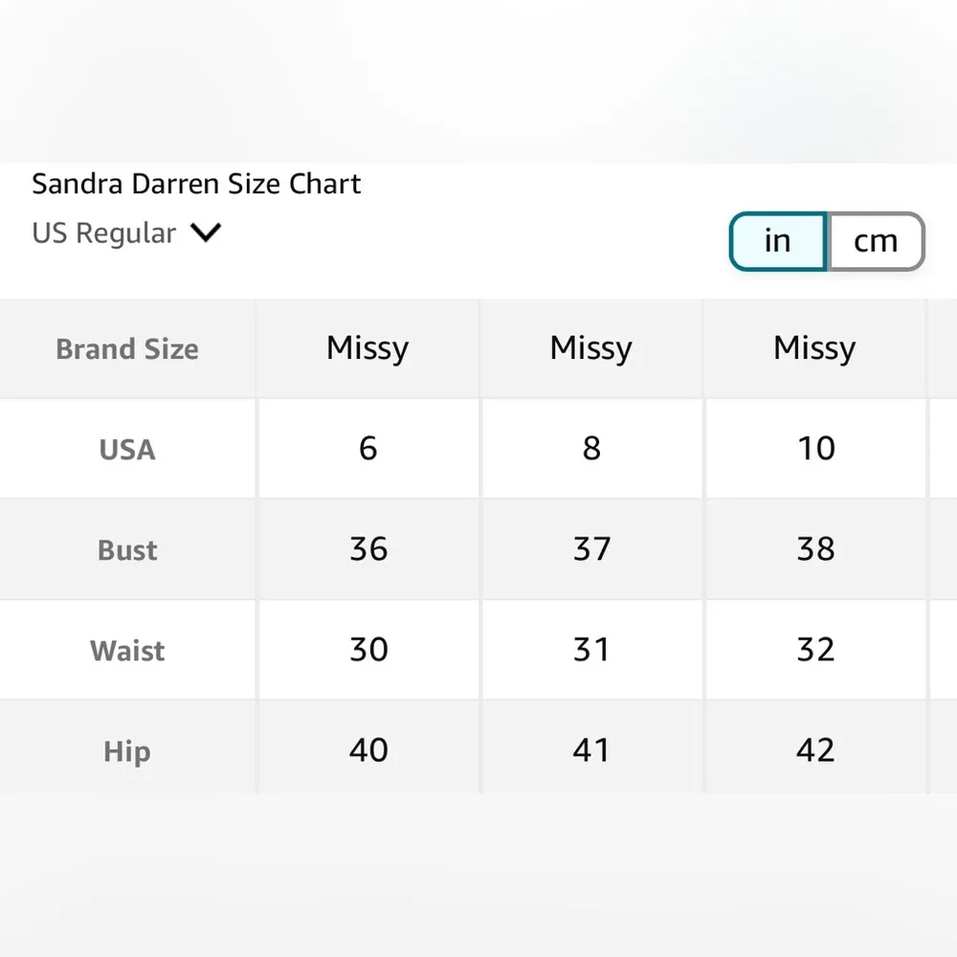
Task: Click the Hip 42 cell
Action: click(x=815, y=750)
